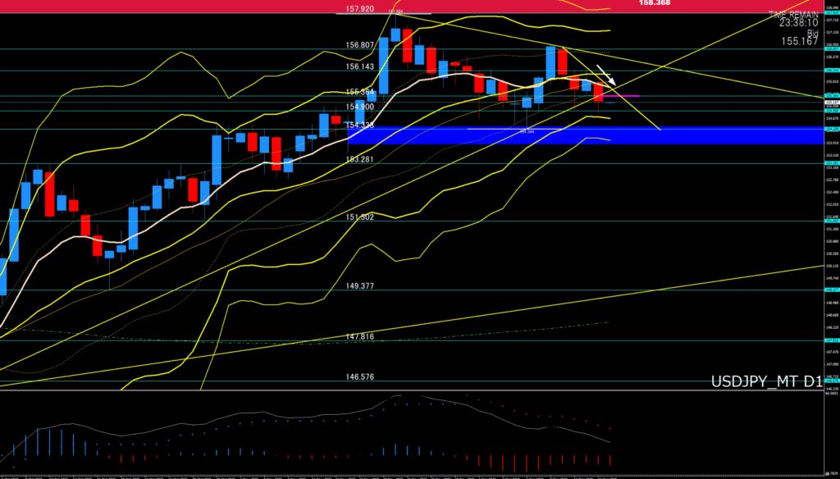Select the 147.816 price level label
Image resolution: width=840 pixels, height=479 pixels.
click(x=361, y=337)
